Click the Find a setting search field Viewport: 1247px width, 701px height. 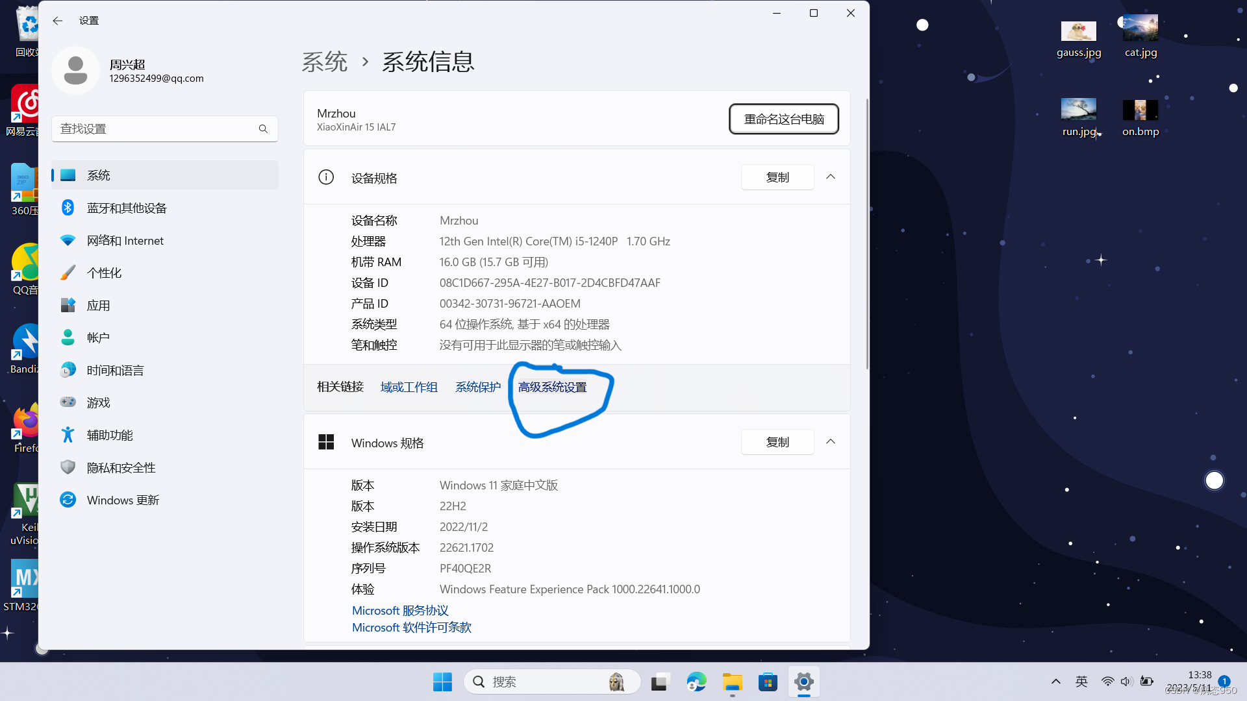[156, 129]
